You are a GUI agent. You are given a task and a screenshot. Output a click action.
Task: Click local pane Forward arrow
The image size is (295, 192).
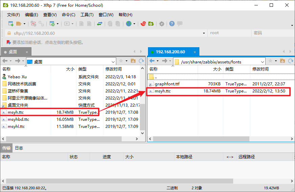coord(18,61)
